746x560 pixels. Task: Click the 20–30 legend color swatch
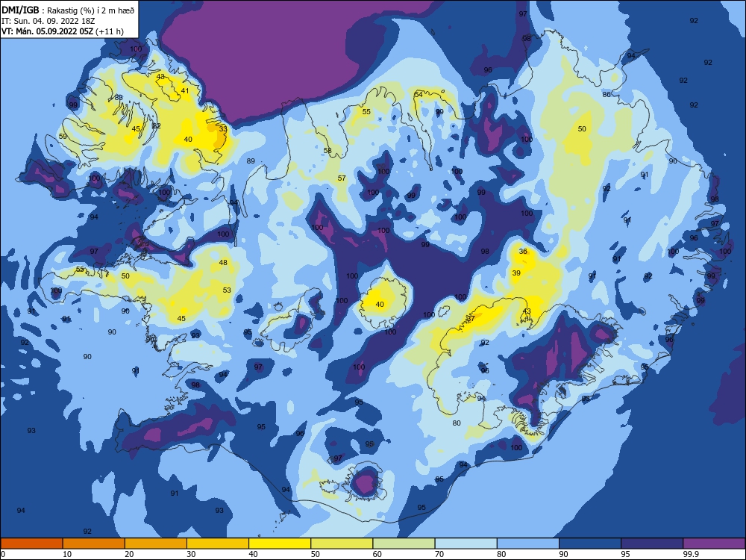tap(156, 544)
